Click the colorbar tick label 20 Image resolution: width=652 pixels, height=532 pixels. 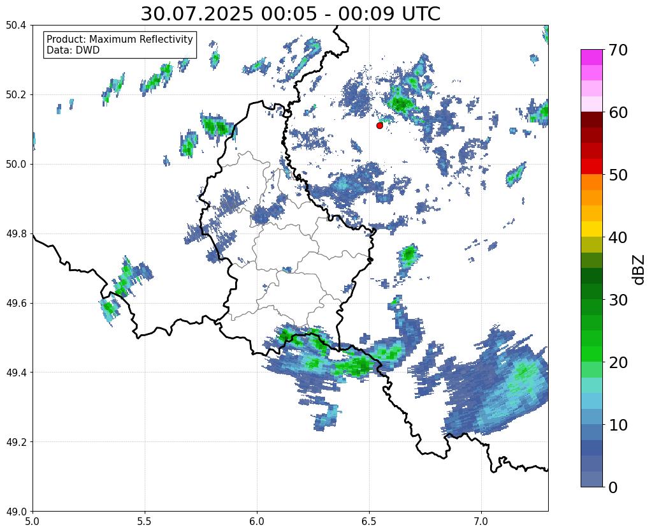coord(618,362)
